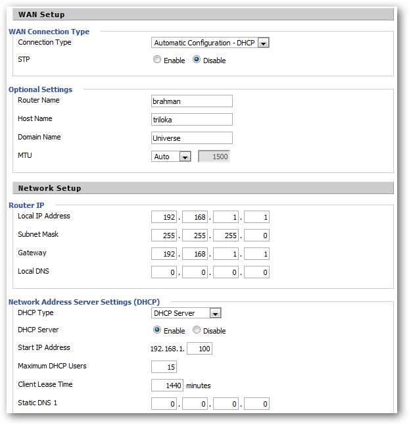Enable the STP option

(157, 60)
